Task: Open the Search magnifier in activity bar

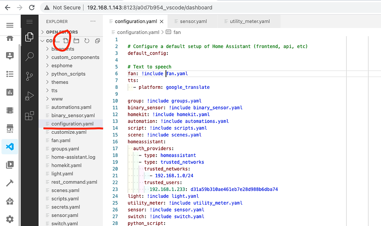Action: (29, 56)
